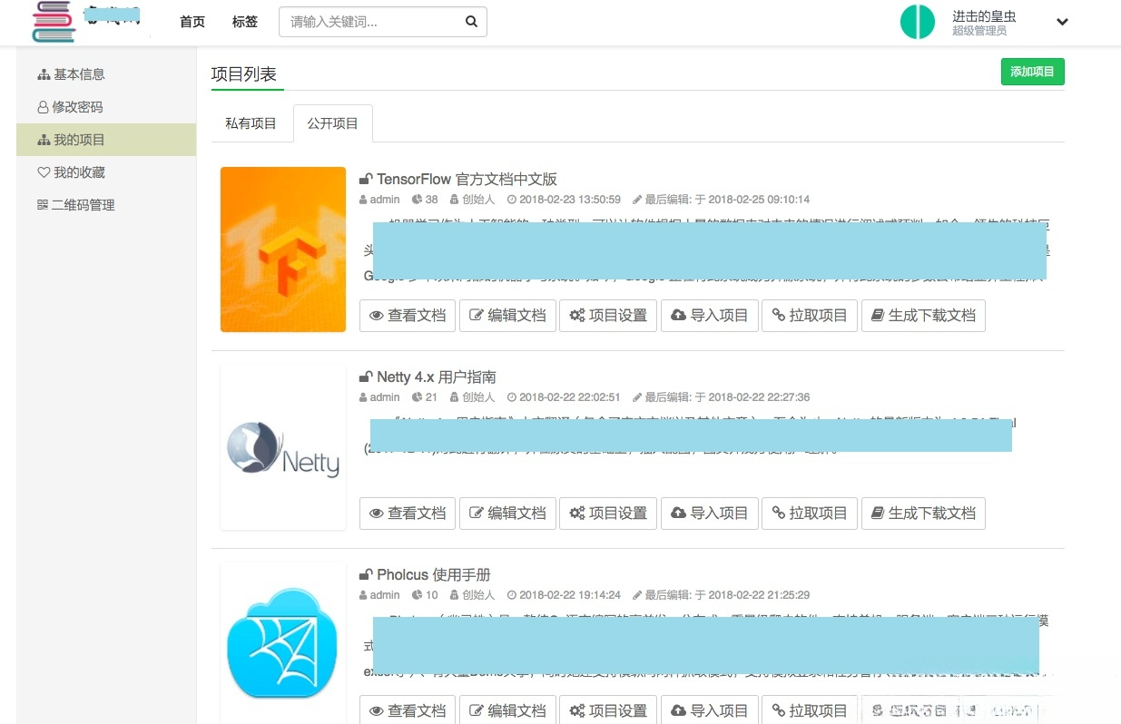Click the gear icon in TensorFlow 项目设置 button
The height and width of the screenshot is (724, 1121).
pos(579,315)
